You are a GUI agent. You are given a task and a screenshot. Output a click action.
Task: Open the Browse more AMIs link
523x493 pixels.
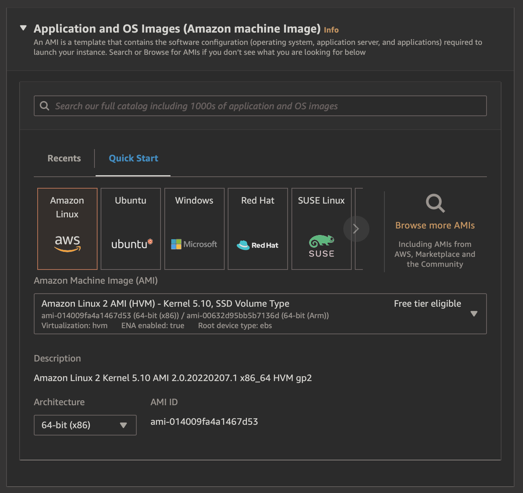point(435,225)
